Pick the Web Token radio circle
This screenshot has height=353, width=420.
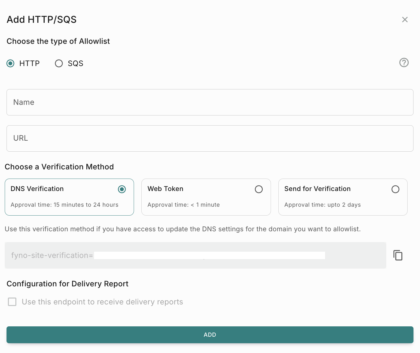click(259, 189)
